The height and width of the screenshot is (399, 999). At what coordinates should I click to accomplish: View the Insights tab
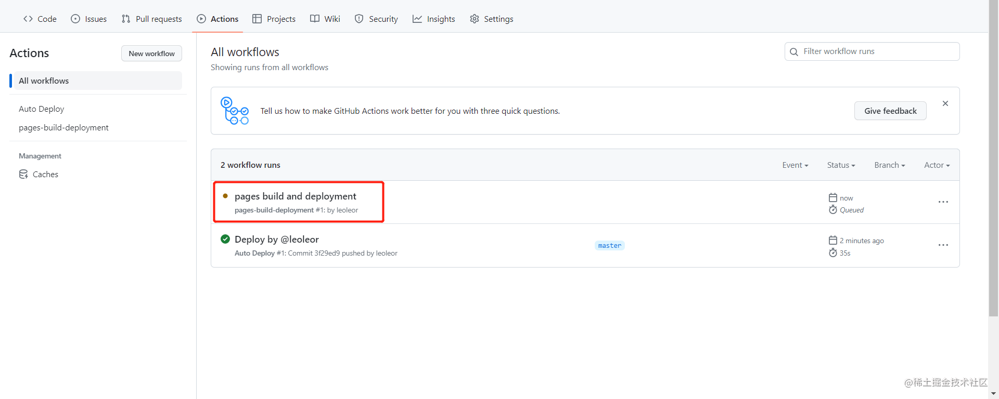click(434, 19)
